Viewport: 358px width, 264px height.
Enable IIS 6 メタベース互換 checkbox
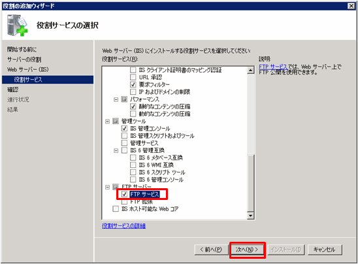click(133, 157)
